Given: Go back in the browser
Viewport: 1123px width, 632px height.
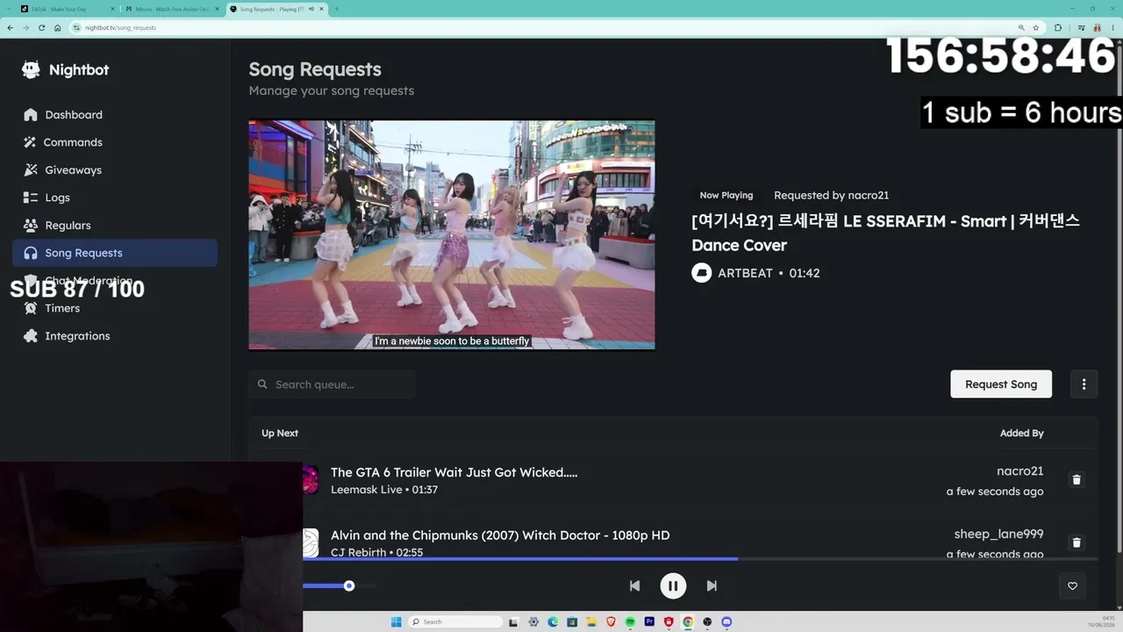Looking at the screenshot, I should [x=11, y=27].
